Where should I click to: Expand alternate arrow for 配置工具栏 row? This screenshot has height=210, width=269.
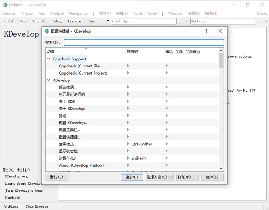coord(167,130)
